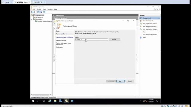The width and height of the screenshot is (191, 107).
Task: Close the WINCLT_7 tab
Action: 44,2
